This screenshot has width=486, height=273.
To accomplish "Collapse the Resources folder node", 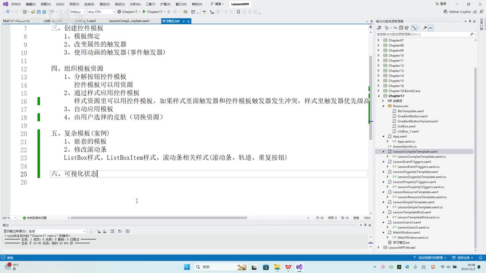I will tap(383, 106).
